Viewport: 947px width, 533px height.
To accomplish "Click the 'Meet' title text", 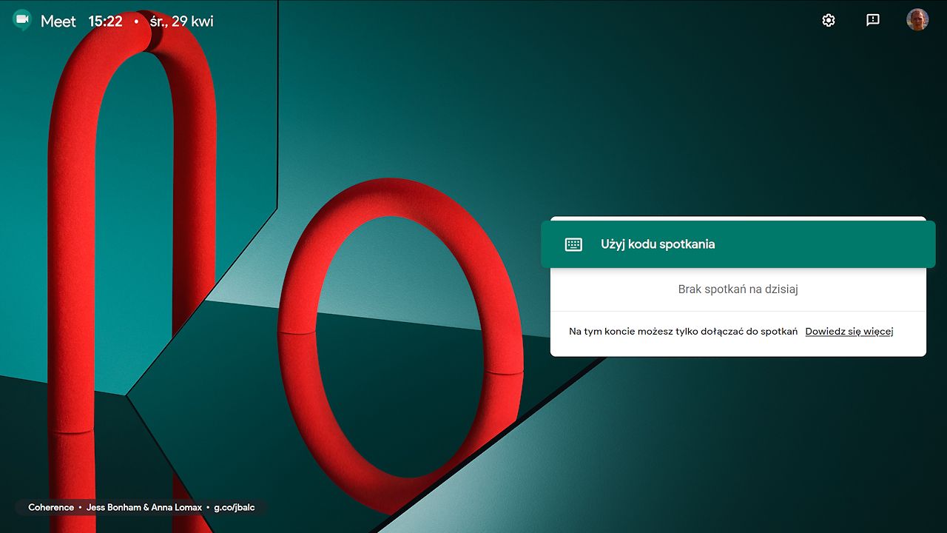I will click(58, 21).
